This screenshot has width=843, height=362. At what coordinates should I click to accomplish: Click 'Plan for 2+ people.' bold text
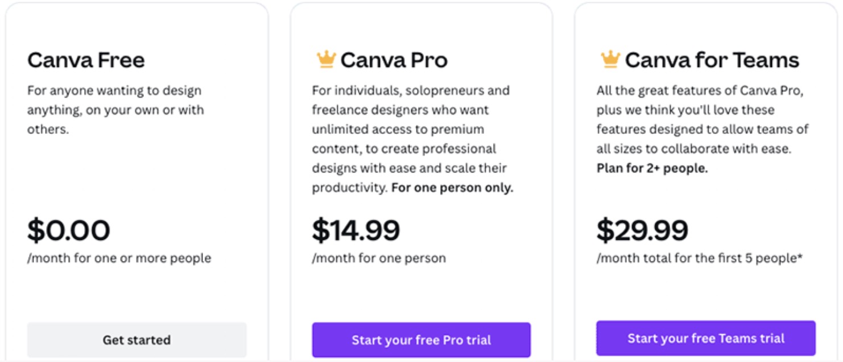(652, 169)
